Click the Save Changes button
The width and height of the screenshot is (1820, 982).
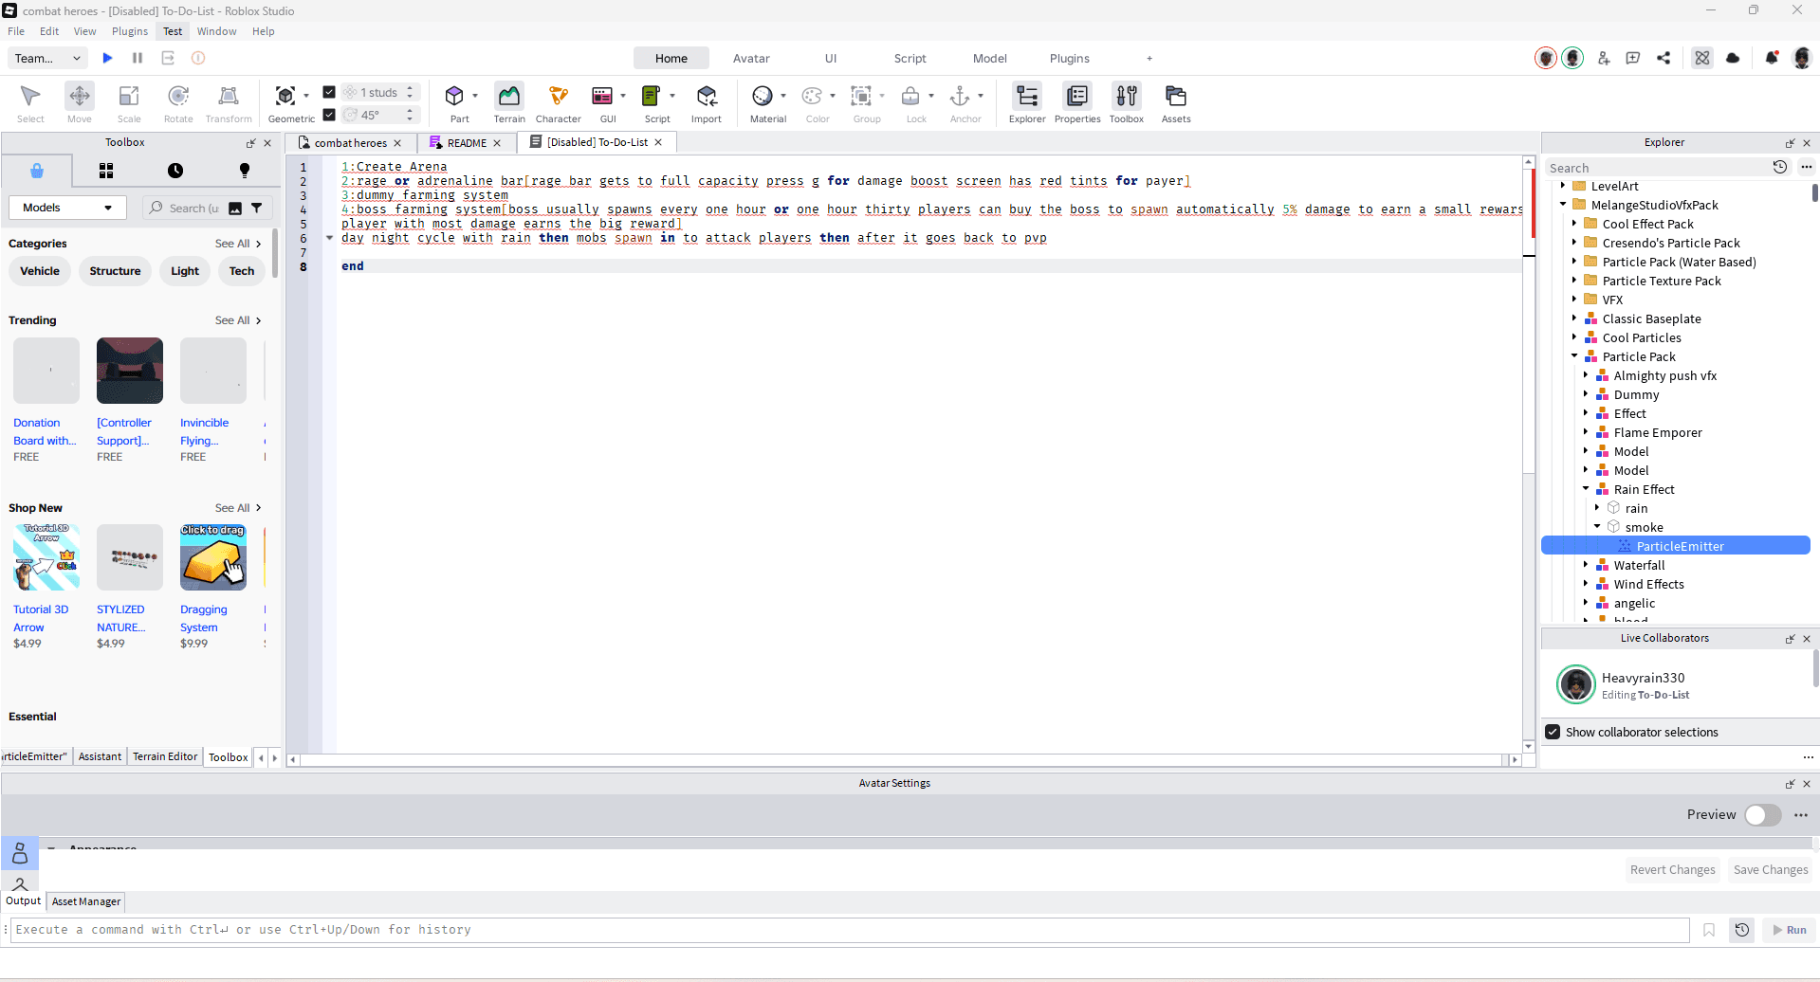1771,870
